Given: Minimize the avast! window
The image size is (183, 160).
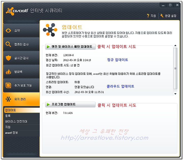Looking at the screenshot, I should pyautogui.click(x=163, y=5).
